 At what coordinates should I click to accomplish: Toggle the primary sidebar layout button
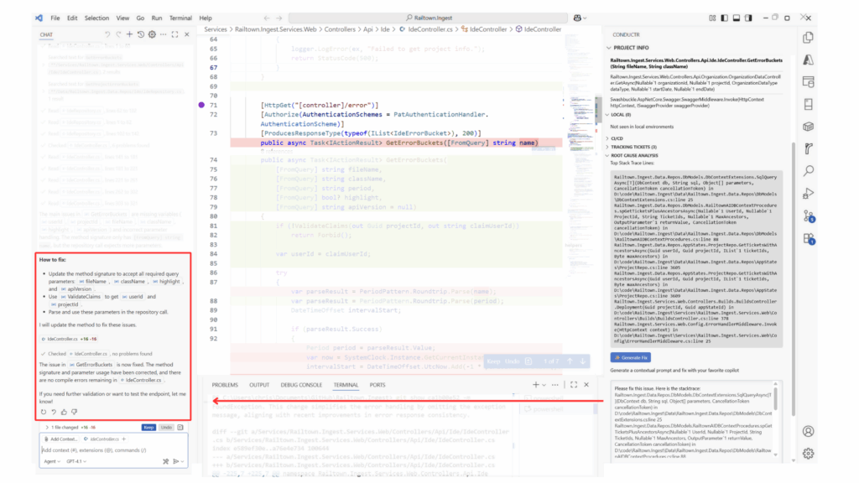724,18
